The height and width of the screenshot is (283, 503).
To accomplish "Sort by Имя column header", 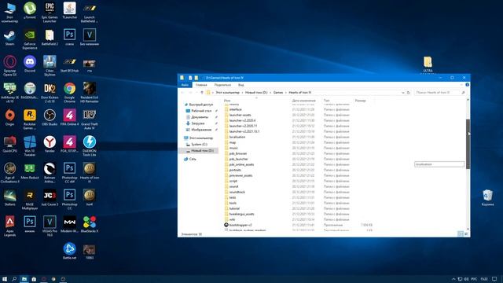I will (227, 101).
